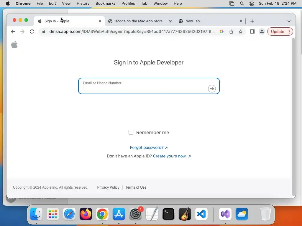Image resolution: width=302 pixels, height=226 pixels.
Task: Close the New Tab tab
Action: click(241, 21)
